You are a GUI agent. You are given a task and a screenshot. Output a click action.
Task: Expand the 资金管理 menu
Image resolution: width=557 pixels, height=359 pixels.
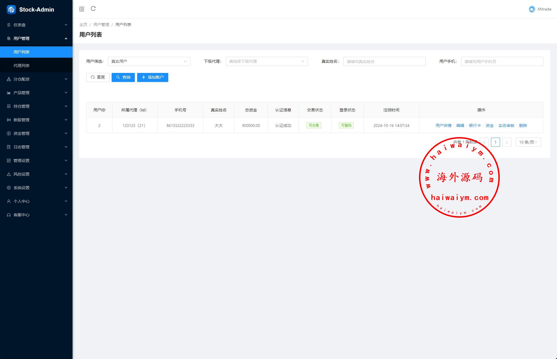click(x=36, y=133)
